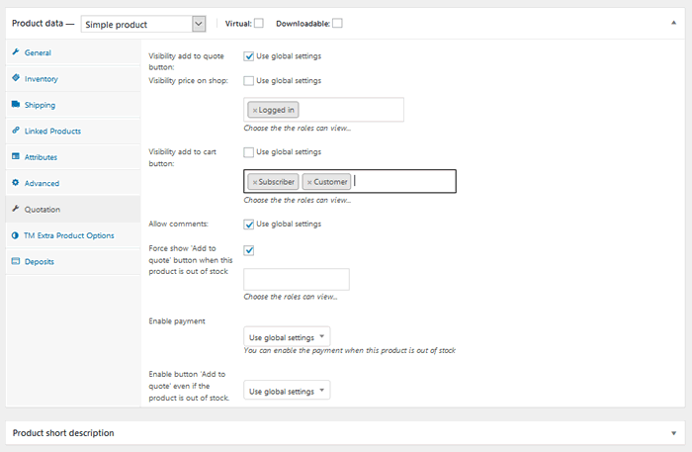
Task: Switch to the Quotation tab
Action: [x=42, y=210]
